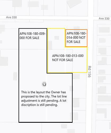Click the right Ave 330 street label
This screenshot has height=133, width=111.
104,18
